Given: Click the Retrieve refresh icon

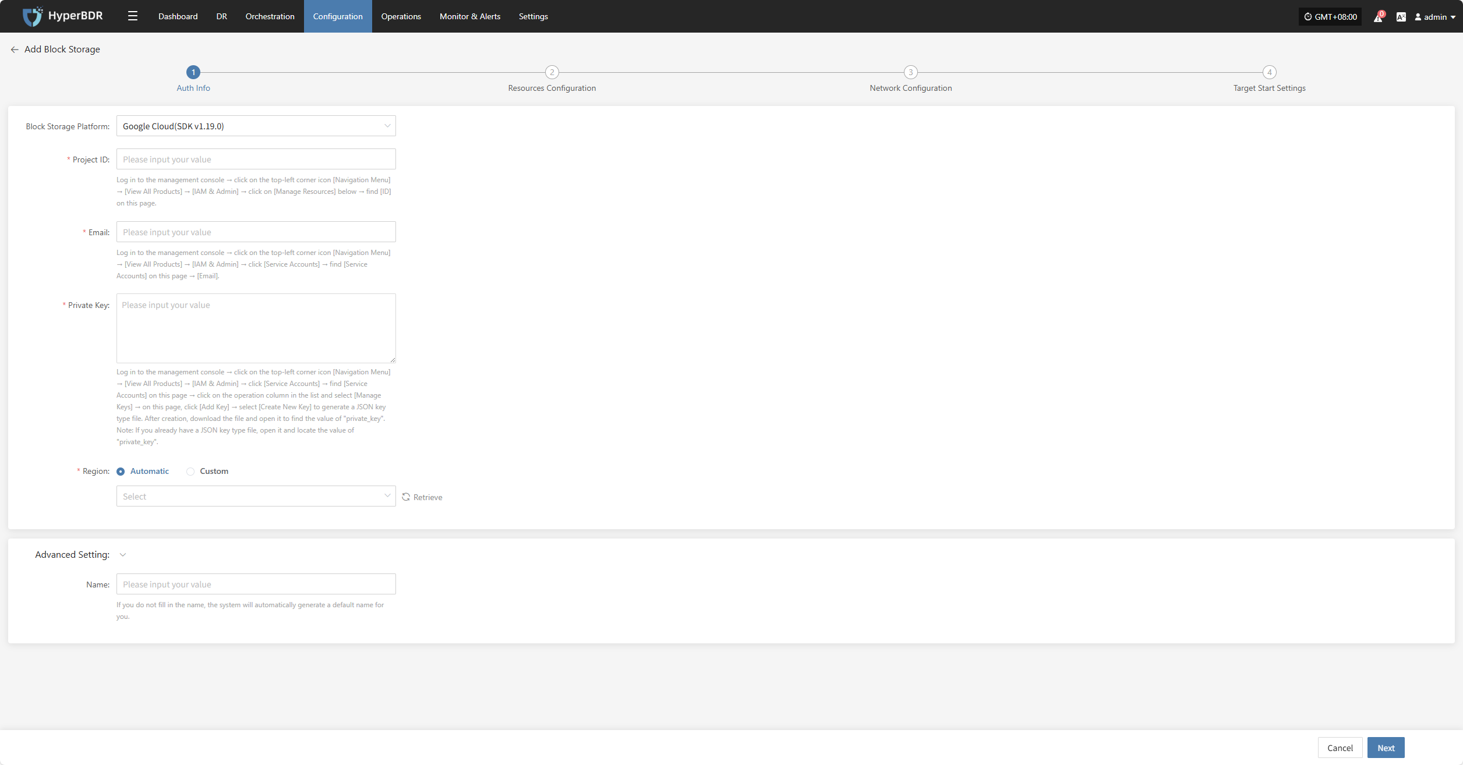Looking at the screenshot, I should coord(406,497).
